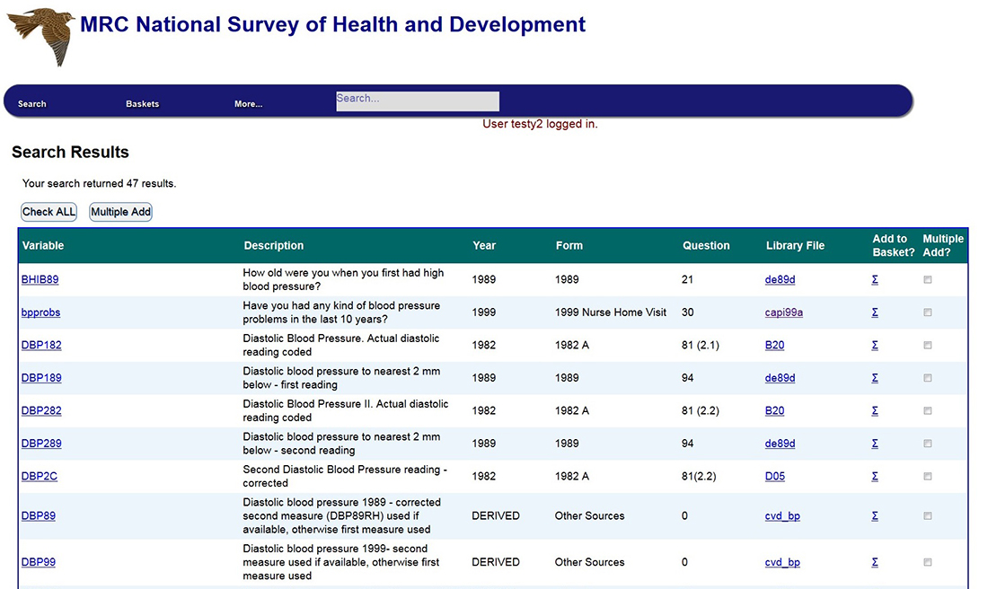
Task: Focus the Search... input field
Action: point(417,101)
